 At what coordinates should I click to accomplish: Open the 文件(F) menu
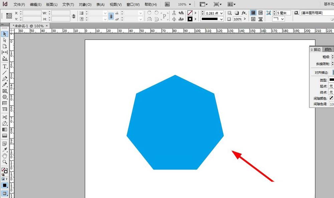pyautogui.click(x=20, y=5)
